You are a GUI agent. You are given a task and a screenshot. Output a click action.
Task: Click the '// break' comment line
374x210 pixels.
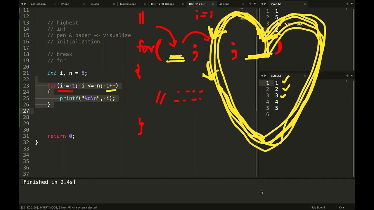click(60, 54)
